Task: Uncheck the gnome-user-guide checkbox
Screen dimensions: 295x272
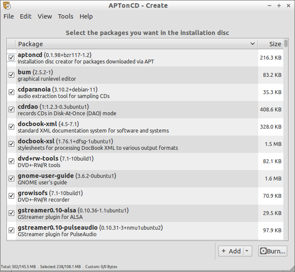Action: [x=12, y=178]
